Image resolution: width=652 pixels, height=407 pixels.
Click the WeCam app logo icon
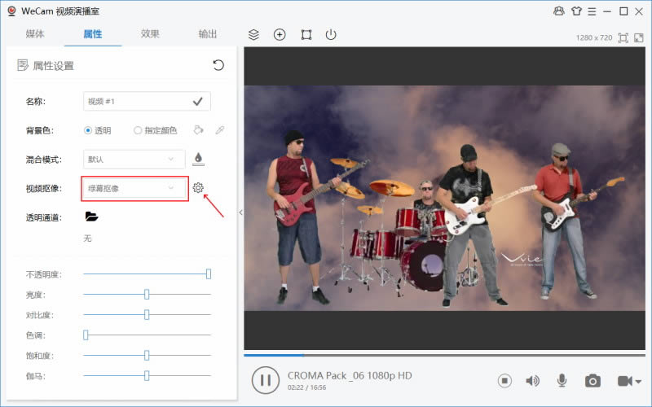click(x=11, y=11)
